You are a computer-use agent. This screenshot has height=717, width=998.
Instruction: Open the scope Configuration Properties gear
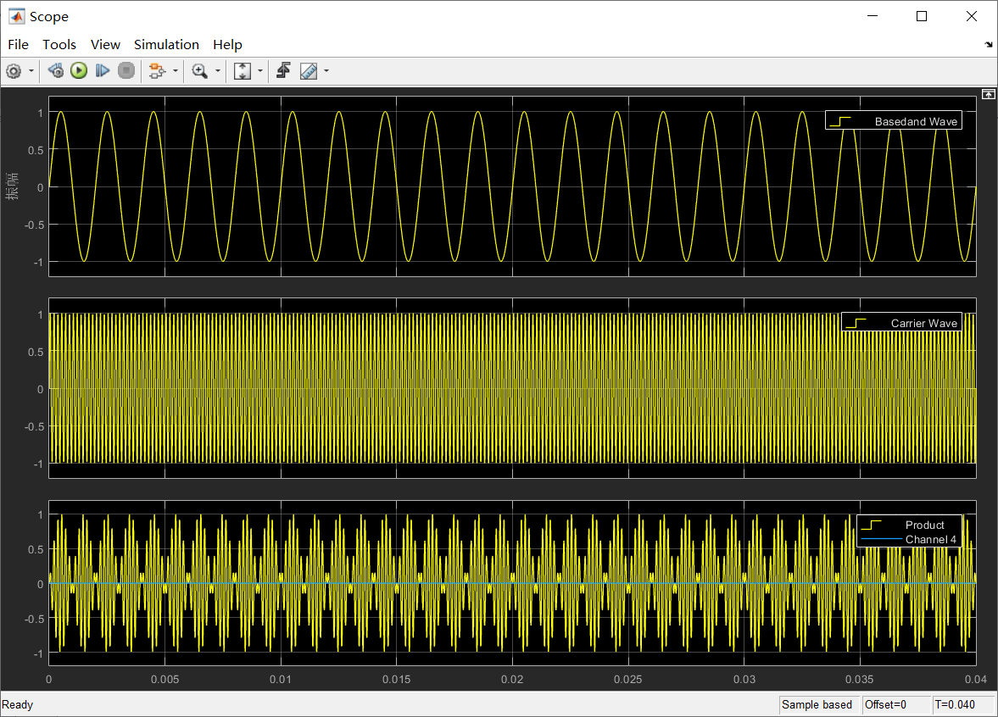tap(14, 71)
